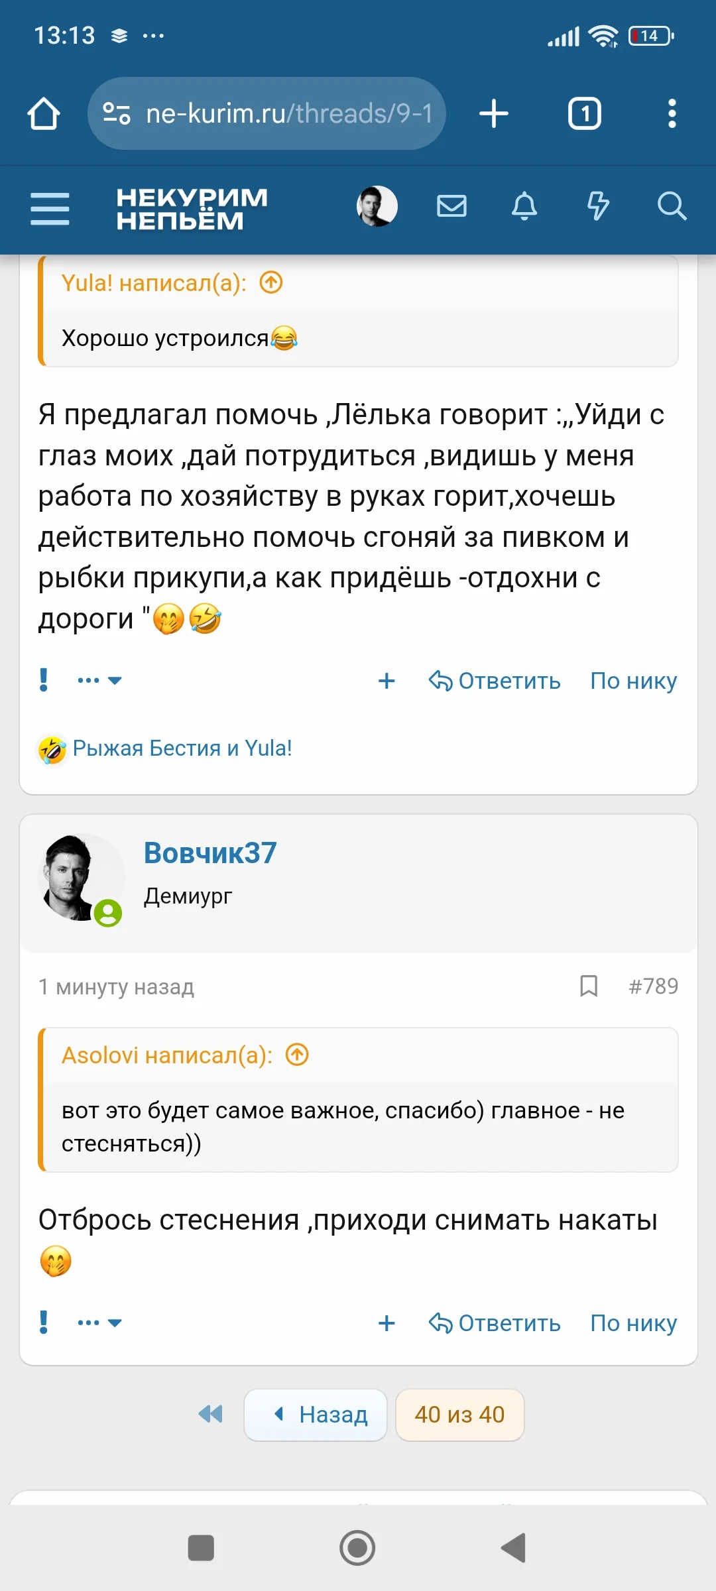The width and height of the screenshot is (716, 1591).
Task: Open the browser overflow menu
Action: [672, 113]
